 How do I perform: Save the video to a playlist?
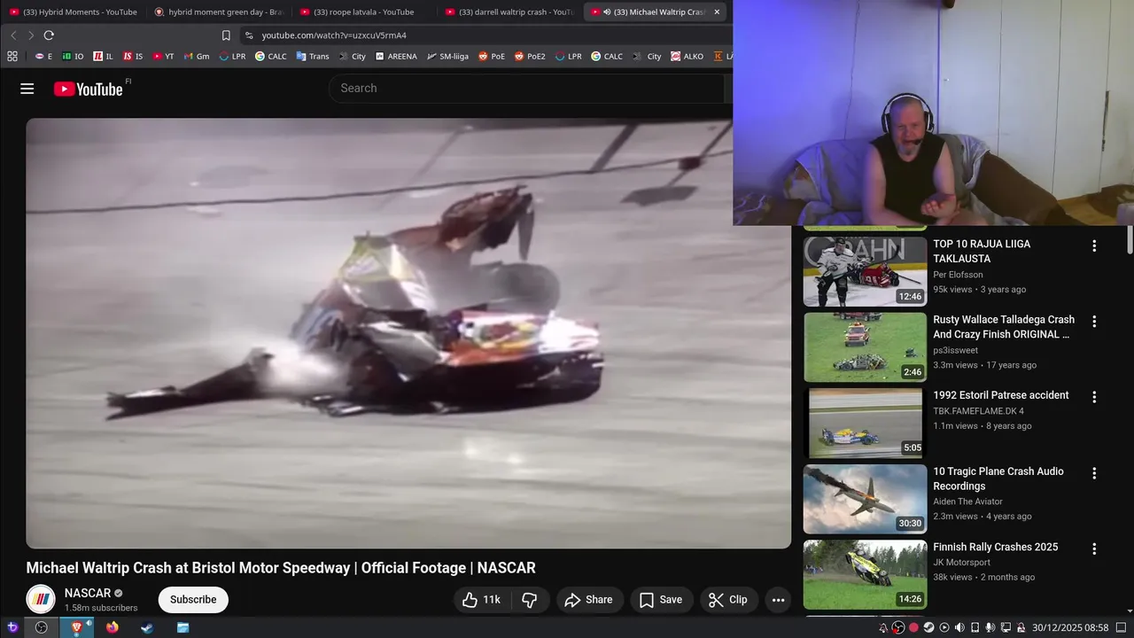[x=662, y=600]
